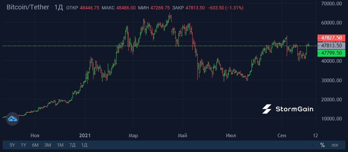The width and height of the screenshot is (348, 152).
Task: Select the 1Y time range
Action: pos(23,145)
